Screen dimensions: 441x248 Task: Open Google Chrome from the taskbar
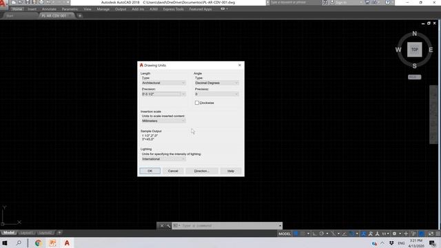click(x=39, y=243)
